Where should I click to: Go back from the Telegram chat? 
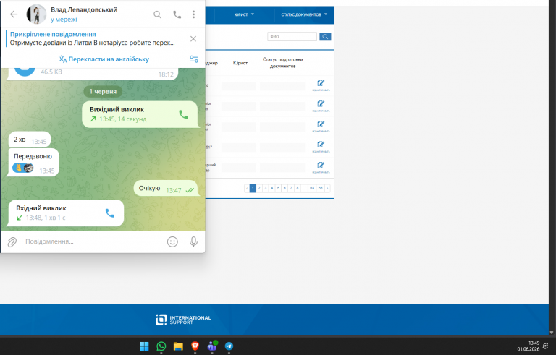click(14, 14)
